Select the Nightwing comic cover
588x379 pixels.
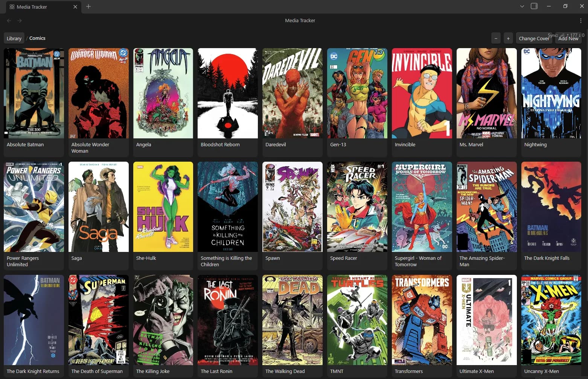pyautogui.click(x=551, y=93)
